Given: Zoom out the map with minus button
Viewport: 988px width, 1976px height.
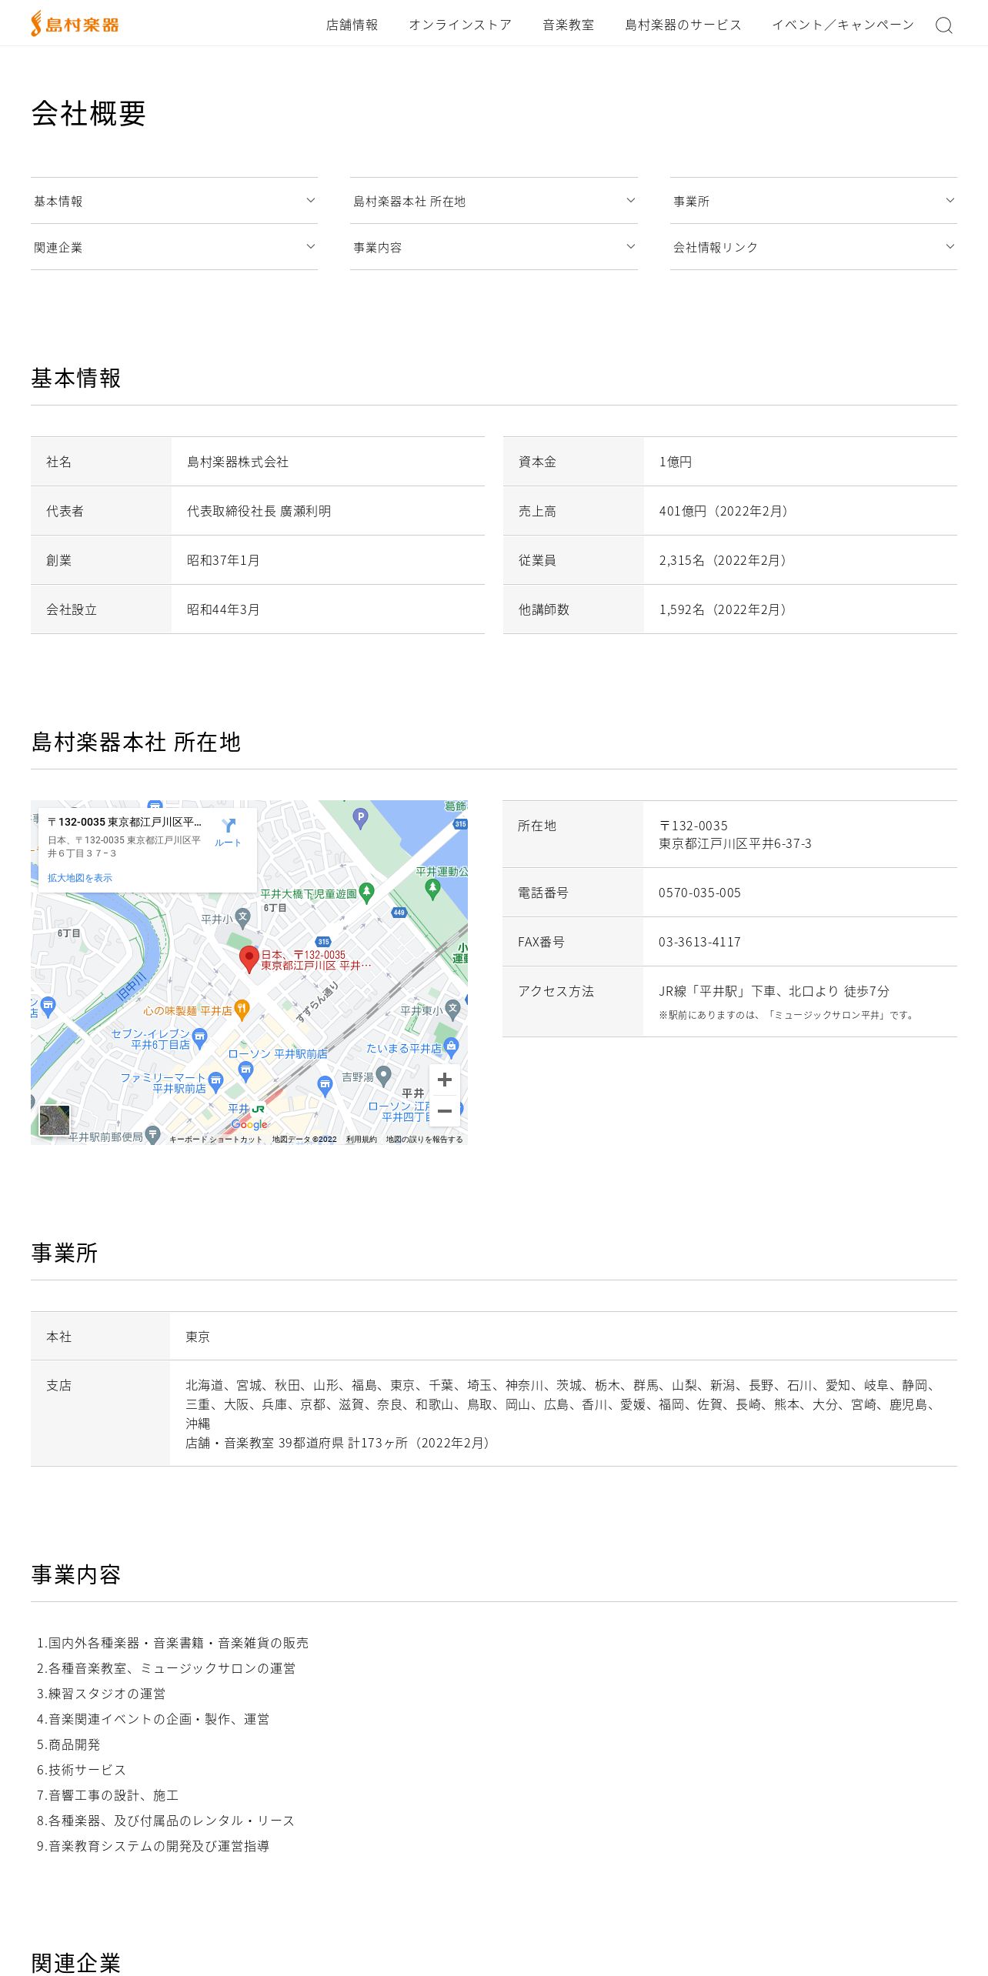Looking at the screenshot, I should (x=444, y=1111).
